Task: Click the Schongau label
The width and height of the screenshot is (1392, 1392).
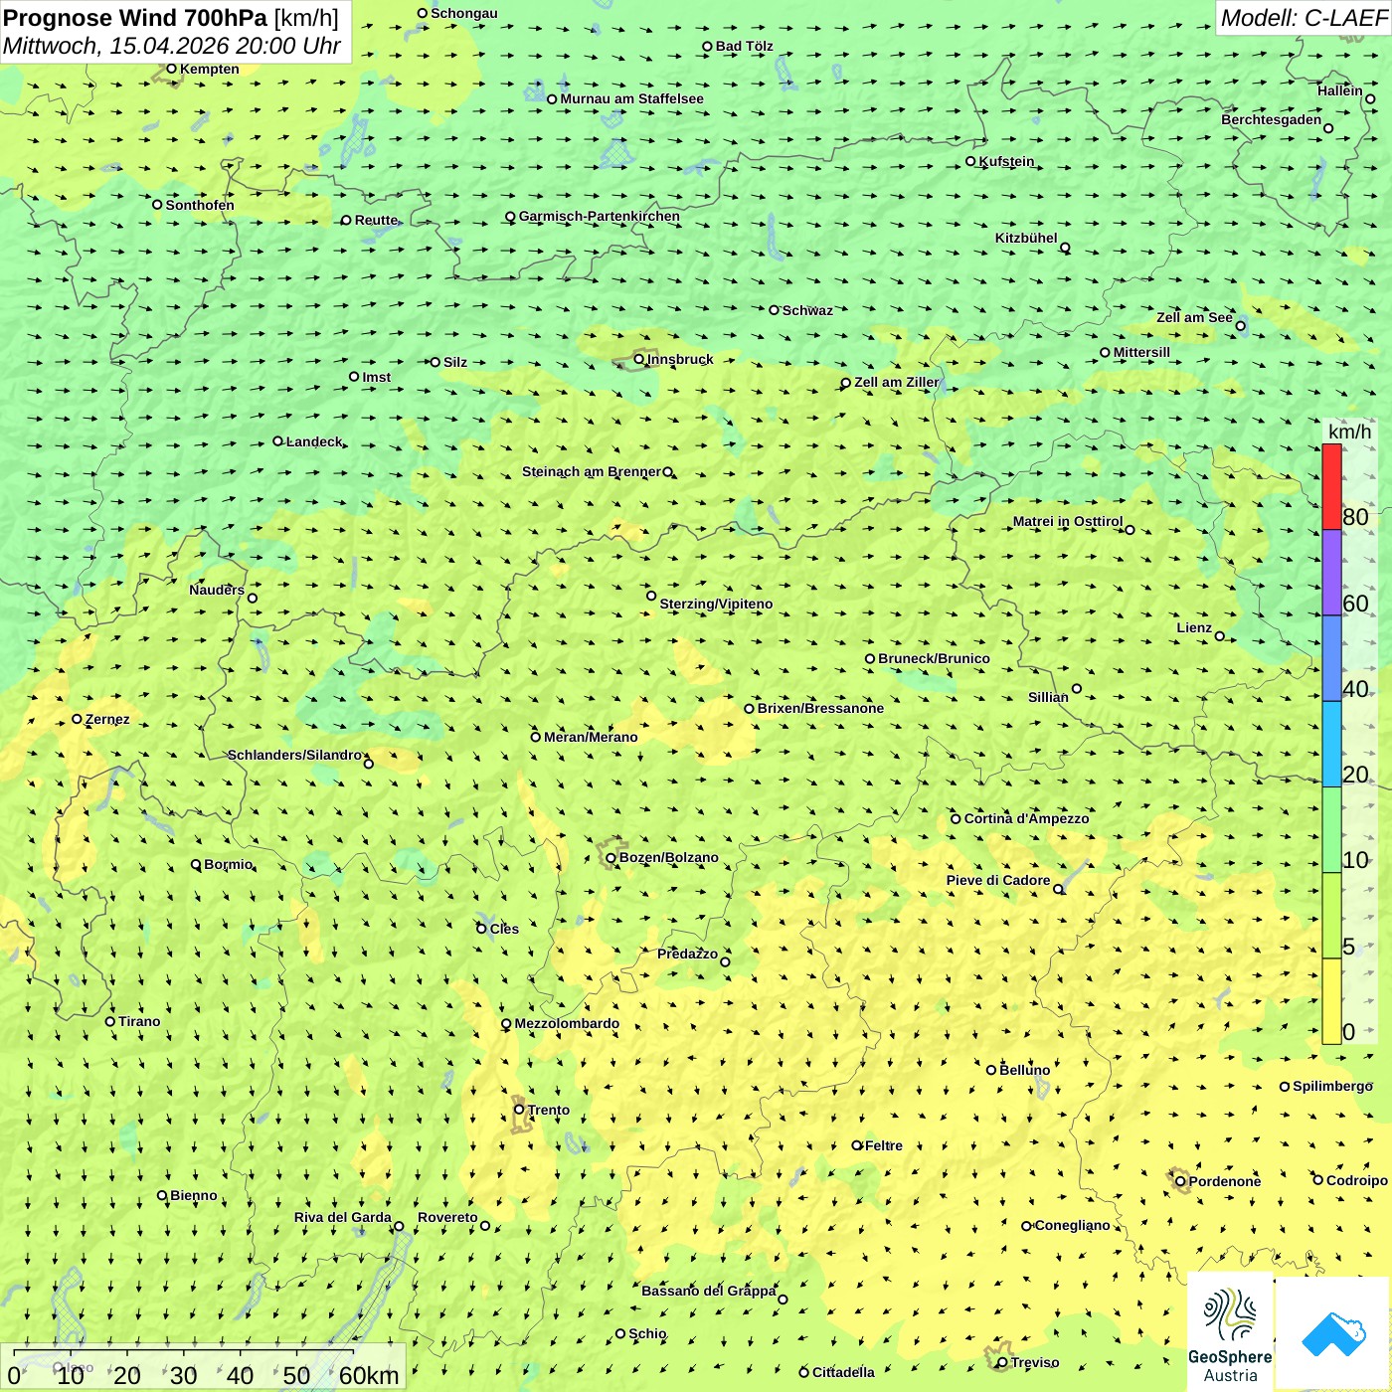Action: click(464, 13)
